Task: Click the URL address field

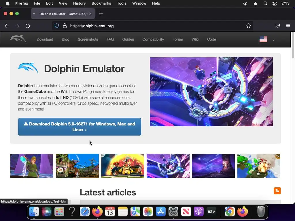Action: [x=152, y=26]
